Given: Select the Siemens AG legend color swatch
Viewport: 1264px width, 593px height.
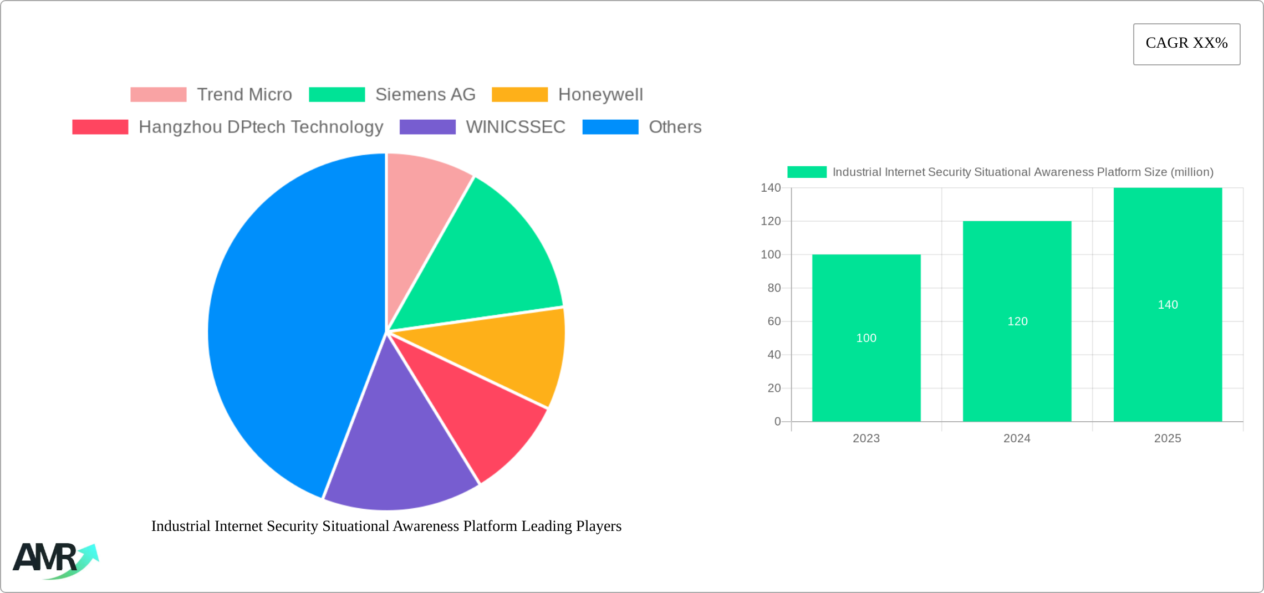Looking at the screenshot, I should point(337,94).
